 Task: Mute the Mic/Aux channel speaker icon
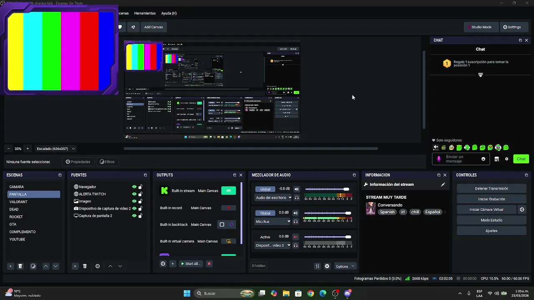(297, 213)
